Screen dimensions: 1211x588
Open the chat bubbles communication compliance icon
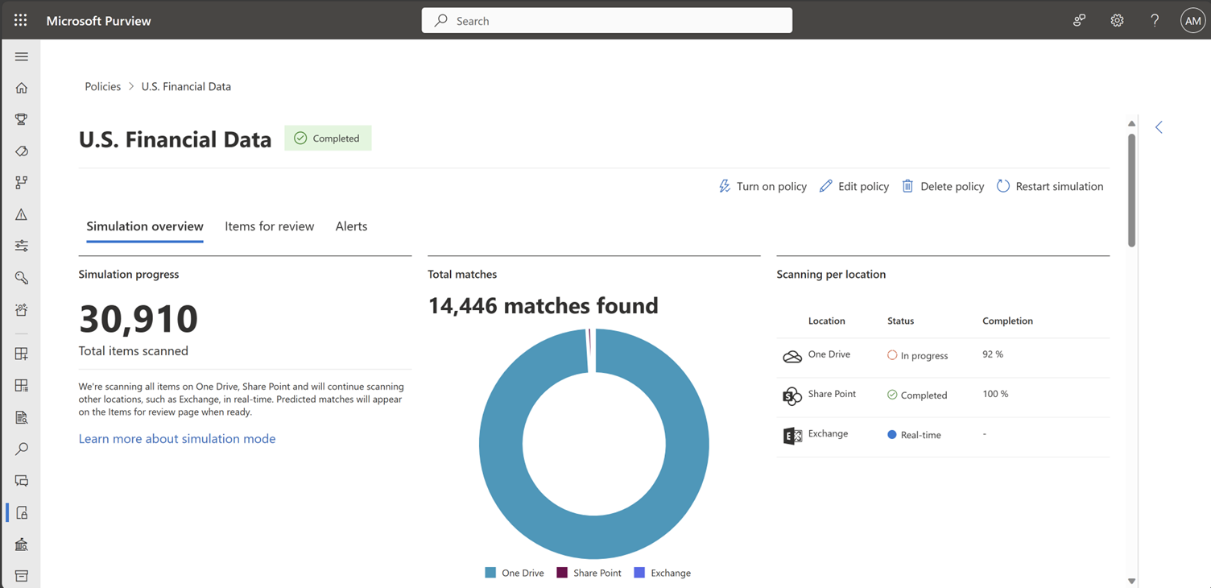22,481
